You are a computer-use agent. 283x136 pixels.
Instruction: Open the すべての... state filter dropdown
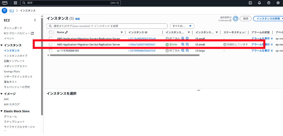tap(182, 26)
